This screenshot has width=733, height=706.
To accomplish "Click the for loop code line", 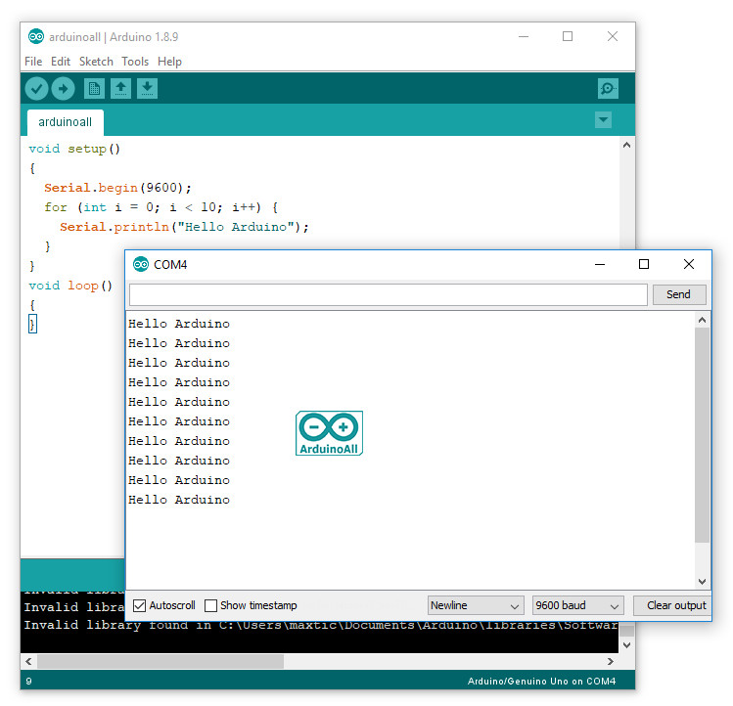I will click(161, 207).
